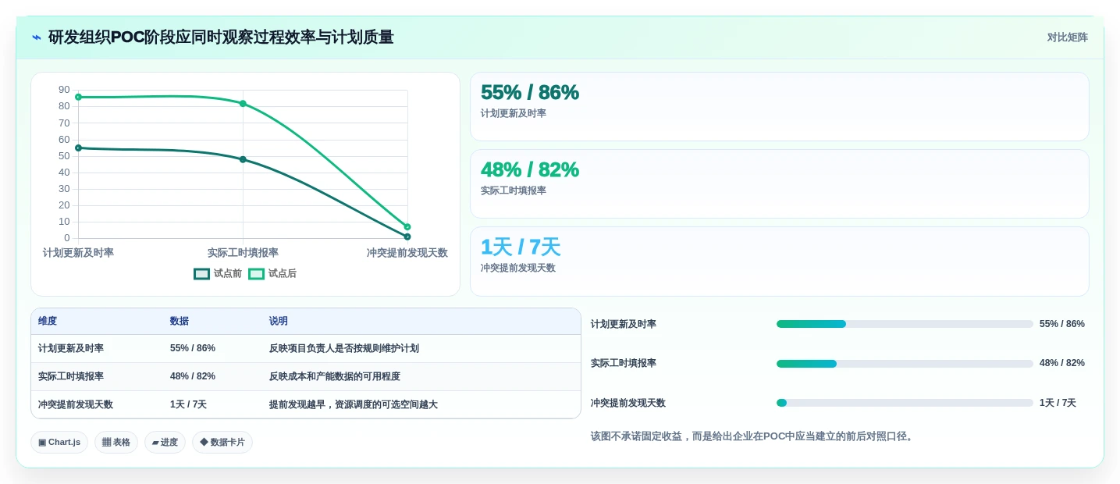The height and width of the screenshot is (484, 1120).
Task: Toggle the 试点前 legend swatch
Action: (202, 274)
